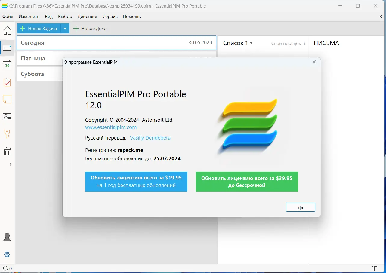Click the Новое Дело toolbar button
Screen dimensions: 386x273
(90, 28)
